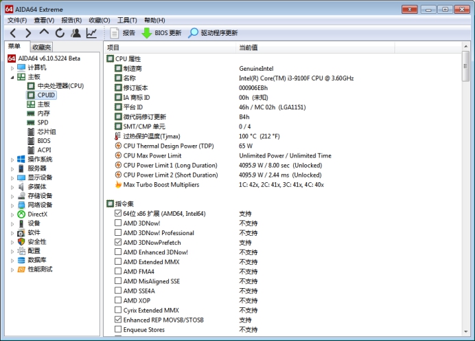Expand the 存储设备 tree node arrow

click(x=12, y=197)
